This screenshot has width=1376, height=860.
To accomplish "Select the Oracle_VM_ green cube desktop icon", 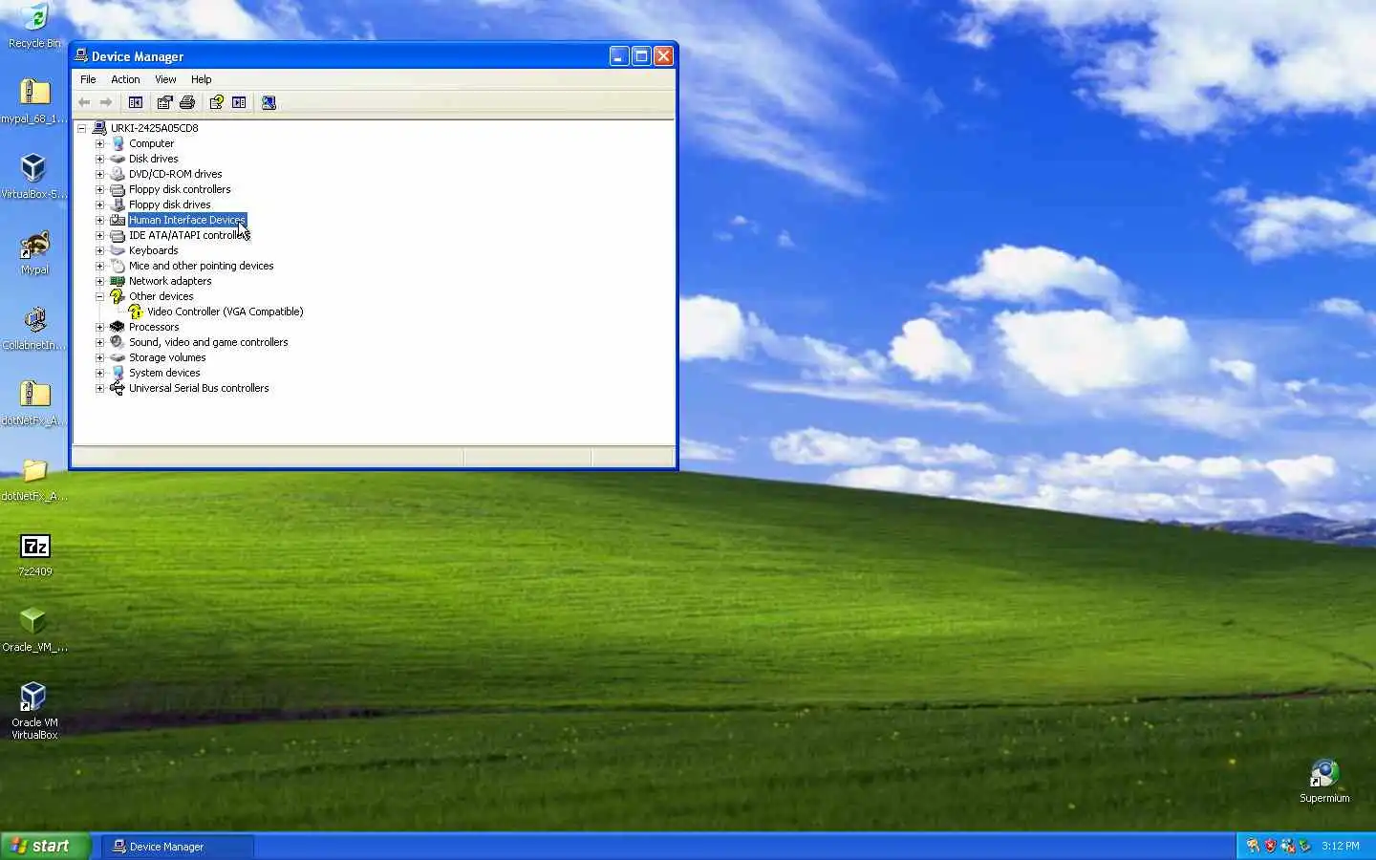I will [x=34, y=622].
